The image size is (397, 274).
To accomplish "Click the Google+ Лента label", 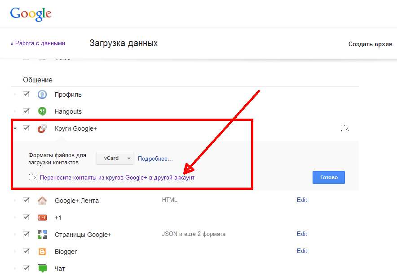I will click(x=77, y=201).
